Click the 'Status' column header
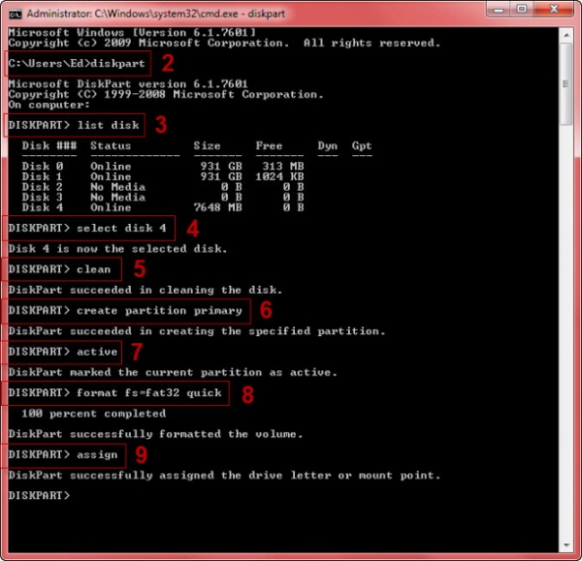This screenshot has width=582, height=561. [x=111, y=145]
